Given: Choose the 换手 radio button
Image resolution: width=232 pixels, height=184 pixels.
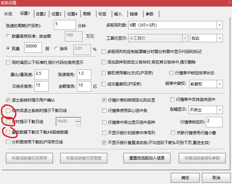Looking at the screenshot, I should (x=56, y=49).
